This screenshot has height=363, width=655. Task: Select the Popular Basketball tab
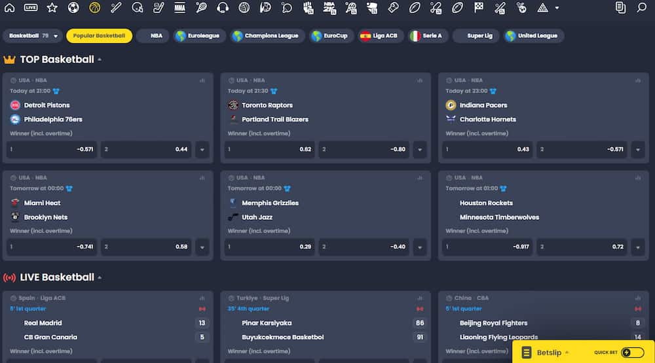click(99, 36)
